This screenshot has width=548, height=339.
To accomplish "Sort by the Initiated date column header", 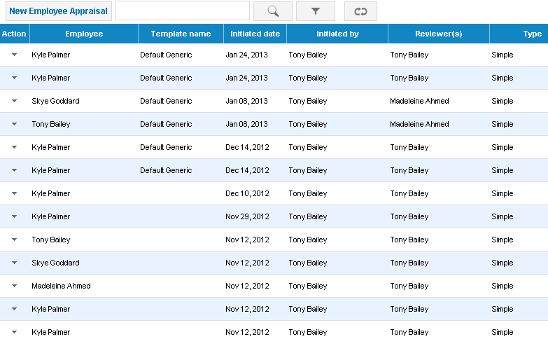I will 255,34.
